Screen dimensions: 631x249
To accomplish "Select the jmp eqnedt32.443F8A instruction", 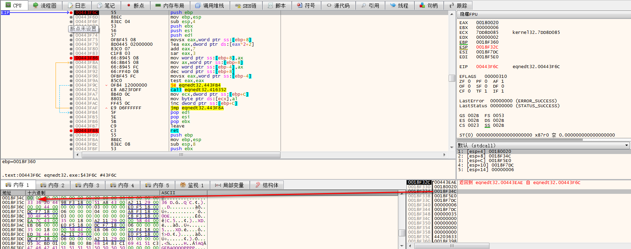I will coord(197,108).
